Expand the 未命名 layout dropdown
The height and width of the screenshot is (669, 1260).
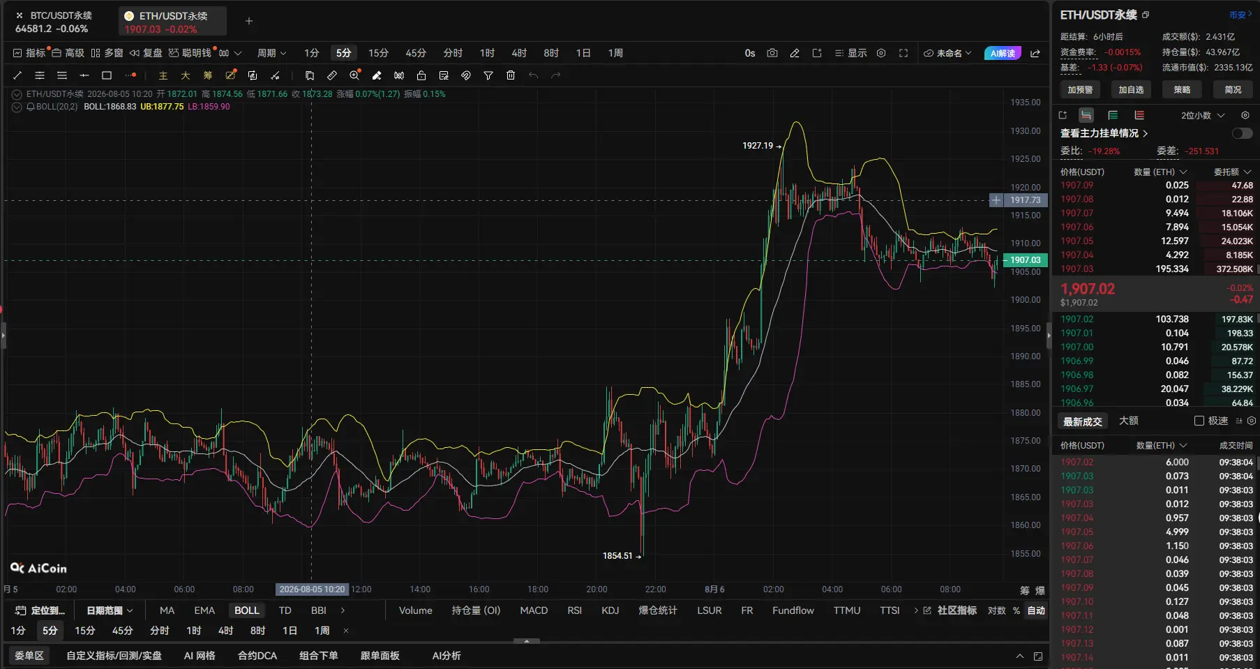click(x=947, y=53)
